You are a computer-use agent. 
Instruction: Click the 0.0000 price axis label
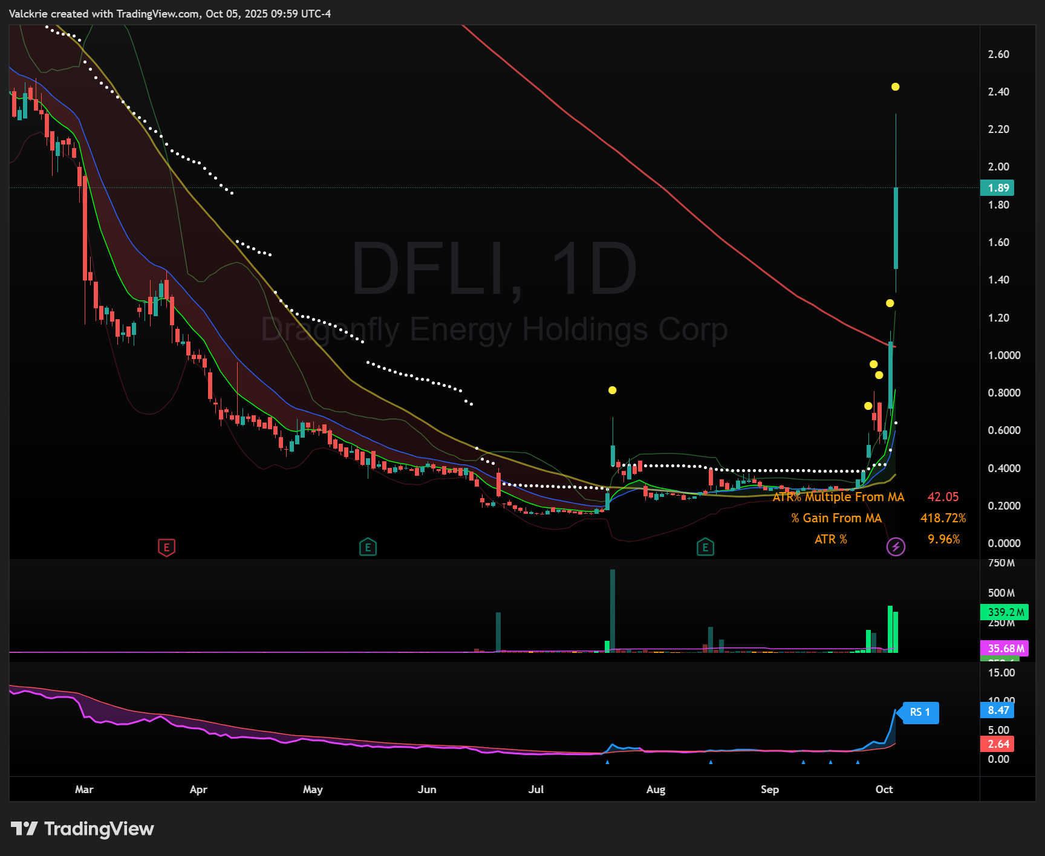1004,543
